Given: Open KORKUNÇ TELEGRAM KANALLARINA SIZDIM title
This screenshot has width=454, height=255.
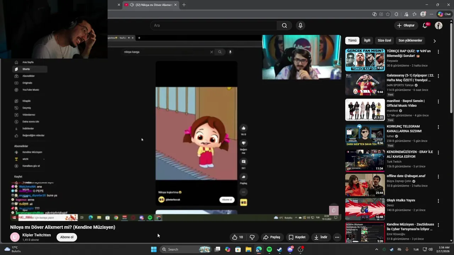Looking at the screenshot, I should (404, 129).
